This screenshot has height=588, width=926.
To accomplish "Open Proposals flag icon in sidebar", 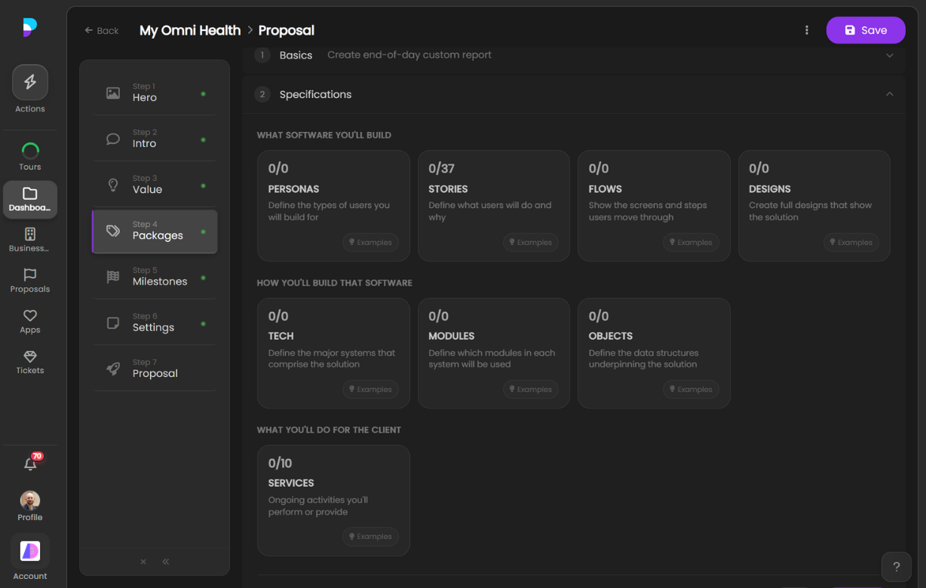I will coord(30,275).
